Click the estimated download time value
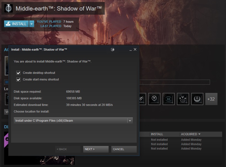 point(89,105)
